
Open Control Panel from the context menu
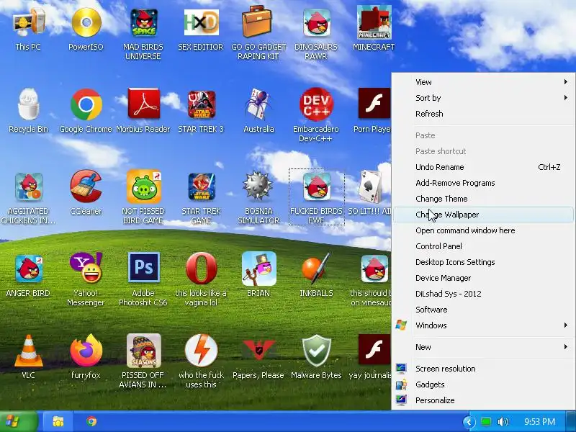[x=483, y=246]
